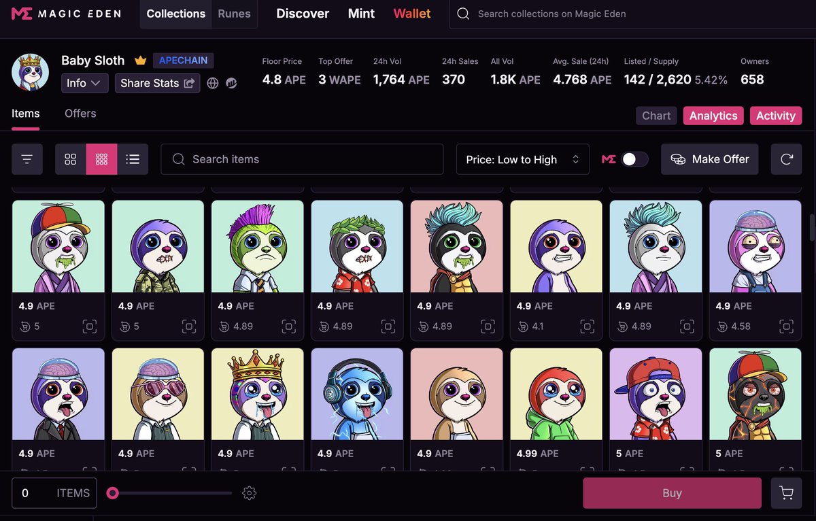Open the gold-crown sloth on yellow background
Screen dimensions: 816x521
258,394
